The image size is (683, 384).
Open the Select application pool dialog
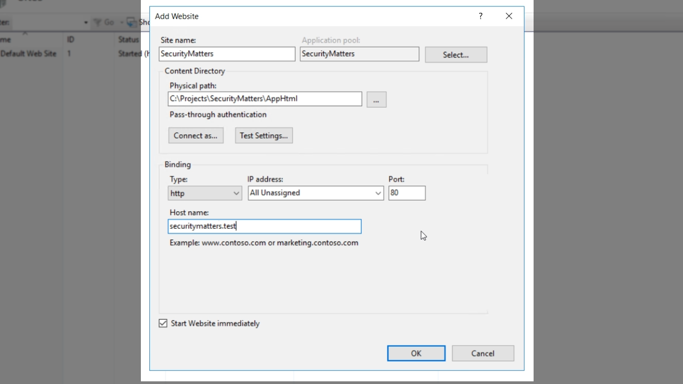(456, 54)
